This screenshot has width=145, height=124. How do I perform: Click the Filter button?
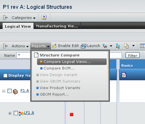[133, 55]
